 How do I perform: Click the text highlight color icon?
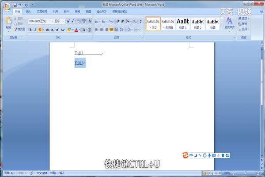click(x=69, y=30)
